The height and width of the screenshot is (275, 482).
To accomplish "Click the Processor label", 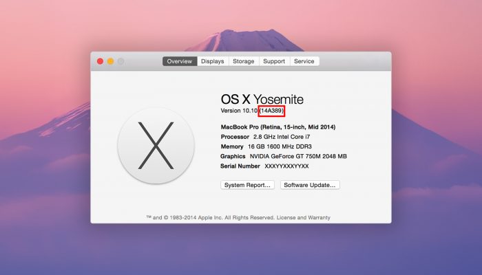I will [235, 137].
